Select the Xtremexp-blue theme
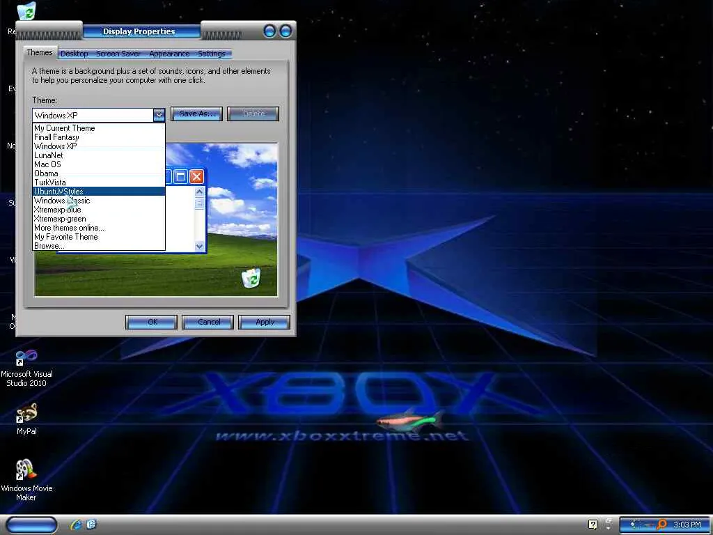The width and height of the screenshot is (713, 535). (99, 210)
